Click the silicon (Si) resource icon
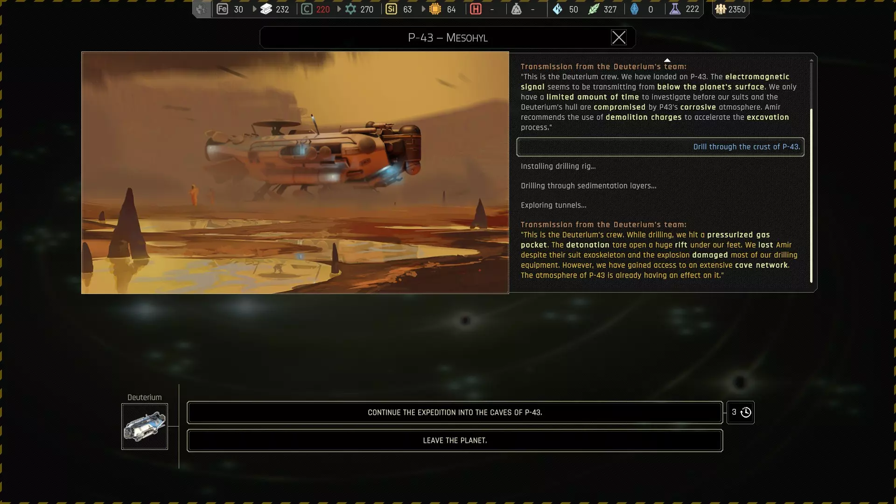Viewport: 896px width, 504px height. [x=391, y=9]
